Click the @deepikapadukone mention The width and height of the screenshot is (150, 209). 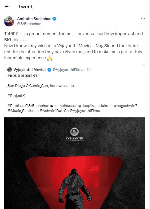(95, 106)
